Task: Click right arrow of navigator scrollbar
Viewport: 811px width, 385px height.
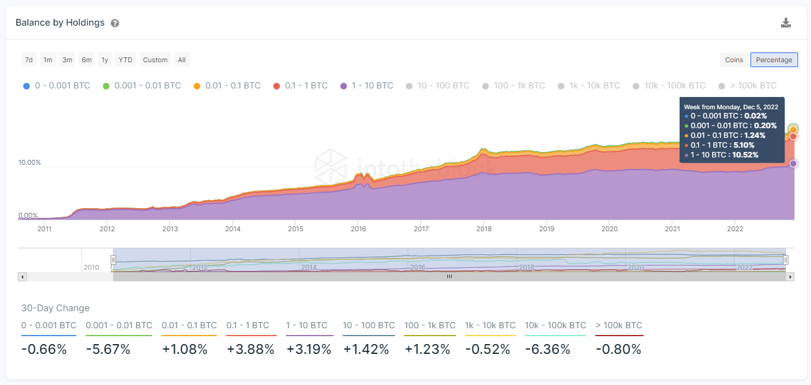Action: (x=790, y=276)
